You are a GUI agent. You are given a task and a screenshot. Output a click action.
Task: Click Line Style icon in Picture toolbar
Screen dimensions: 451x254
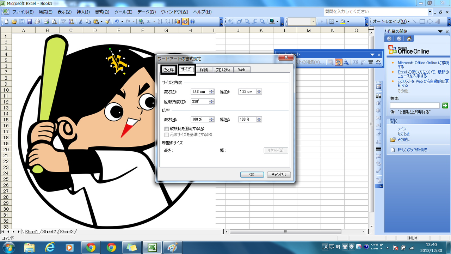tap(379, 149)
